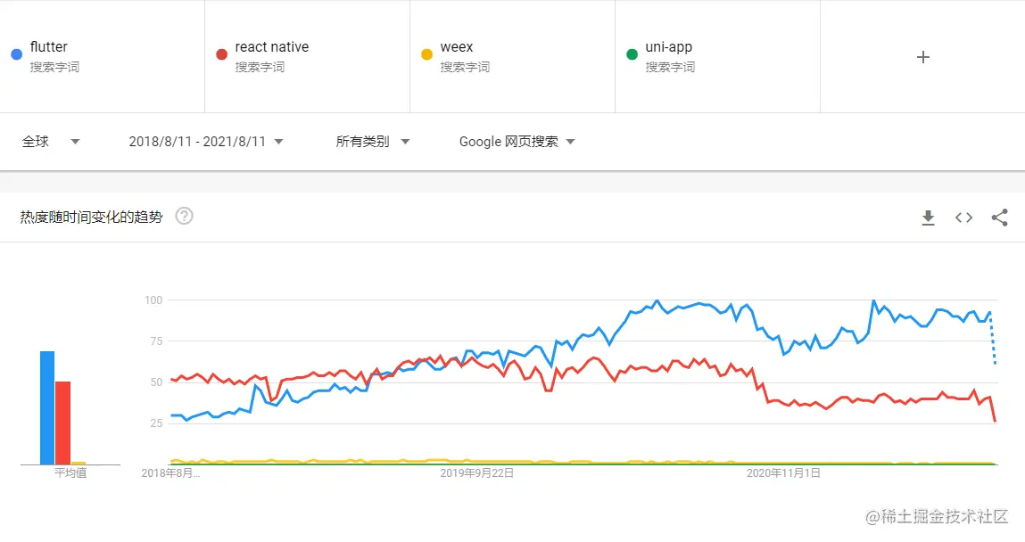Expand the 全球 region dropdown
Screen dimensions: 1025x542
pos(51,142)
